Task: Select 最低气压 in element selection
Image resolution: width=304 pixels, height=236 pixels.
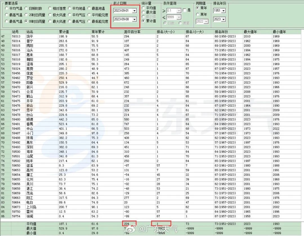Action: [70, 21]
